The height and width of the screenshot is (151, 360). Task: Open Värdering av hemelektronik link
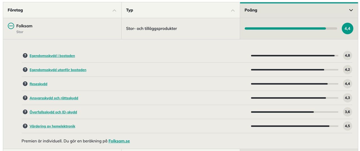(52, 126)
